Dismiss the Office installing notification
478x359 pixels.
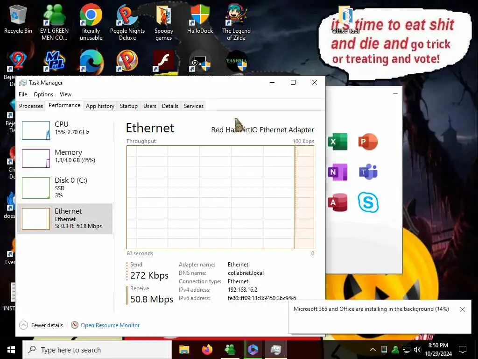(463, 309)
